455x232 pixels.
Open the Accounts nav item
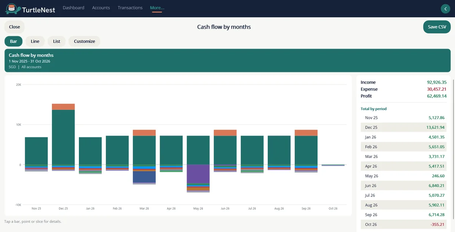(x=101, y=8)
